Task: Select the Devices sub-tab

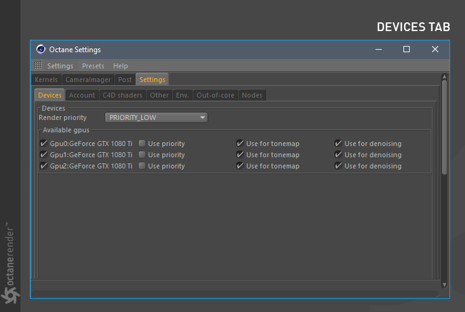Action: pos(50,95)
